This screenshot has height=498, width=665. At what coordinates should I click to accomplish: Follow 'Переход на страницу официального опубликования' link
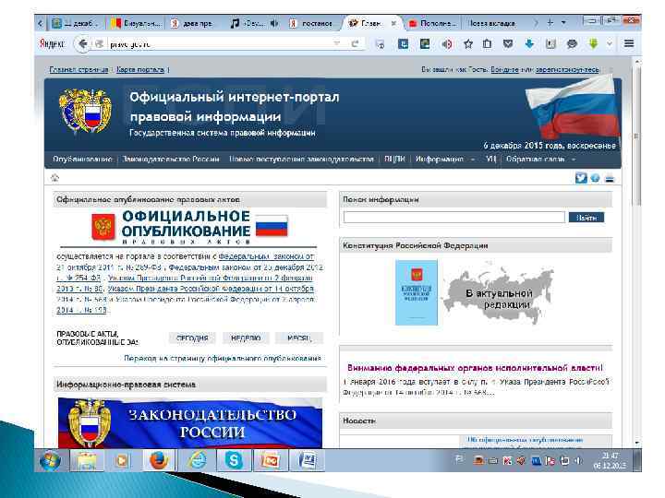[223, 358]
